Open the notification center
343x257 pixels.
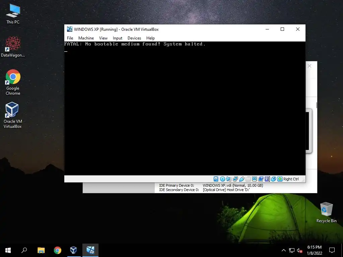pyautogui.click(x=332, y=250)
